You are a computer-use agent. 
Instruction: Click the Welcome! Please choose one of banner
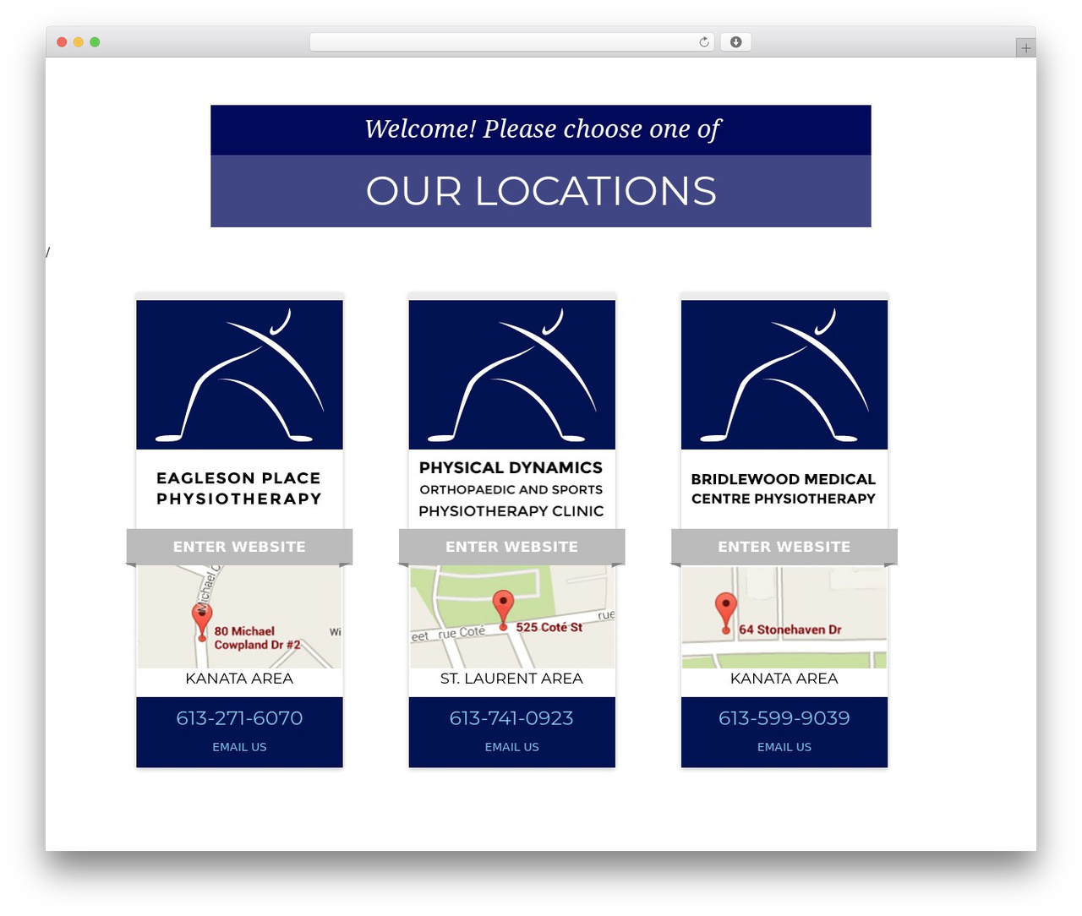[541, 129]
